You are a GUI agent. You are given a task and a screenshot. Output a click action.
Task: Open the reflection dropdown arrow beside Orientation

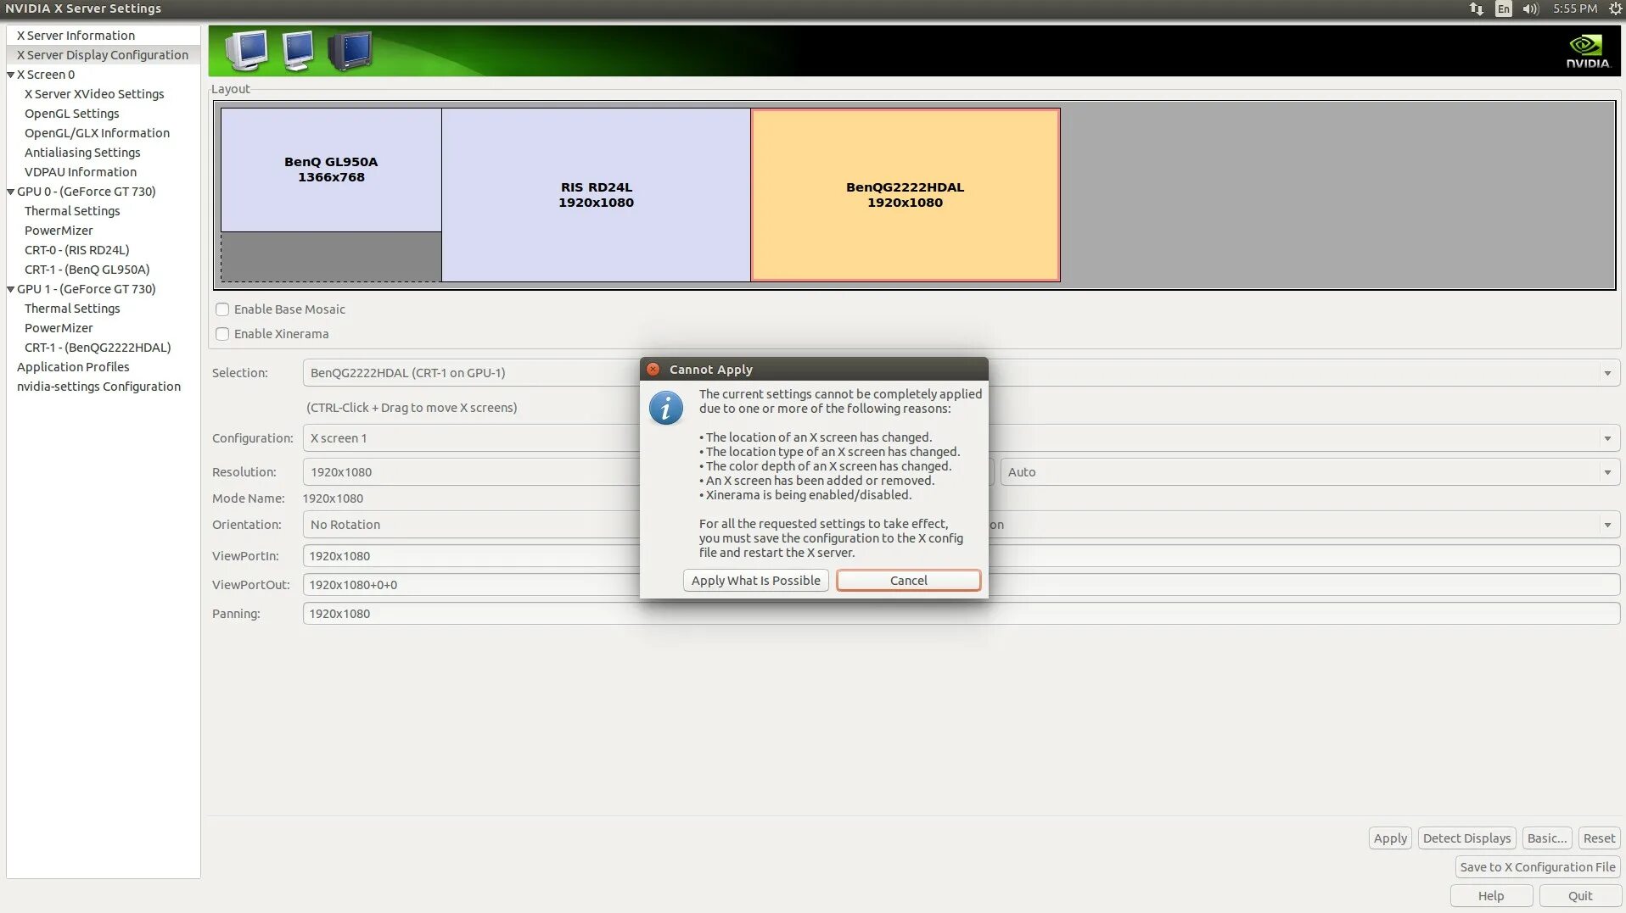click(x=1607, y=525)
